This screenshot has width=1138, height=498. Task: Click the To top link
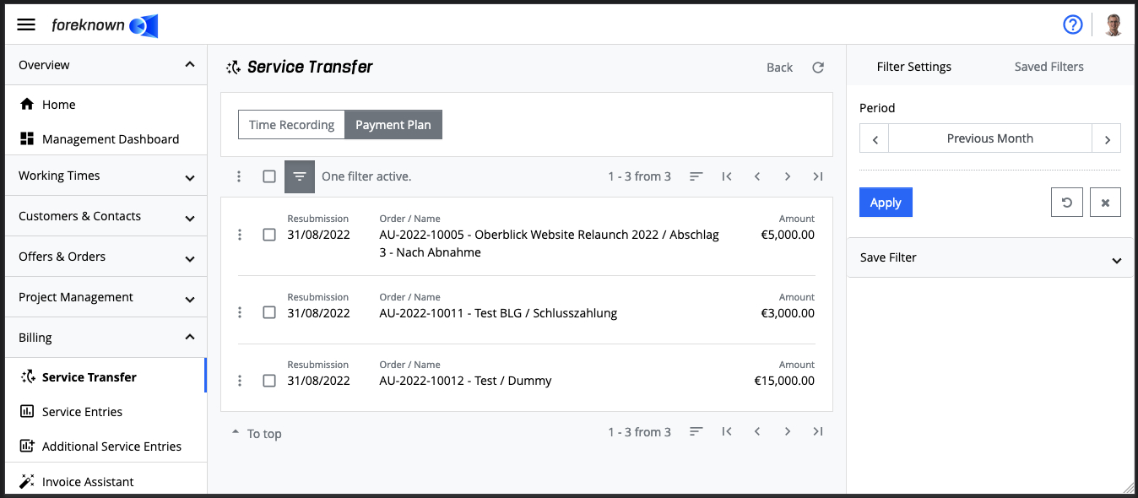pos(257,434)
